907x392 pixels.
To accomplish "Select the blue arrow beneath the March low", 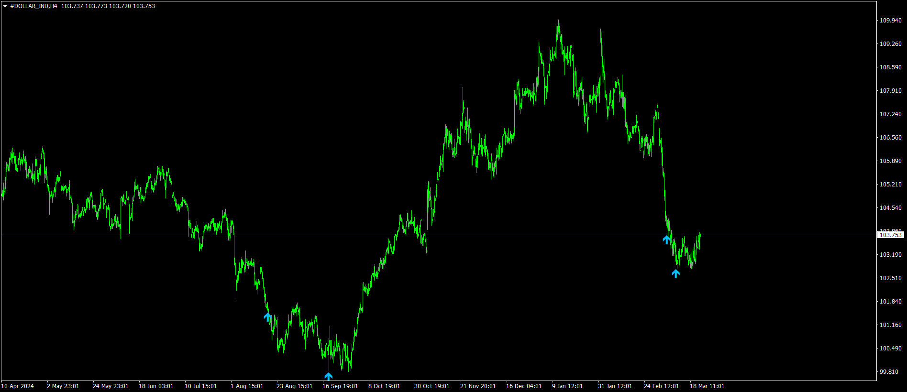I will click(x=675, y=273).
